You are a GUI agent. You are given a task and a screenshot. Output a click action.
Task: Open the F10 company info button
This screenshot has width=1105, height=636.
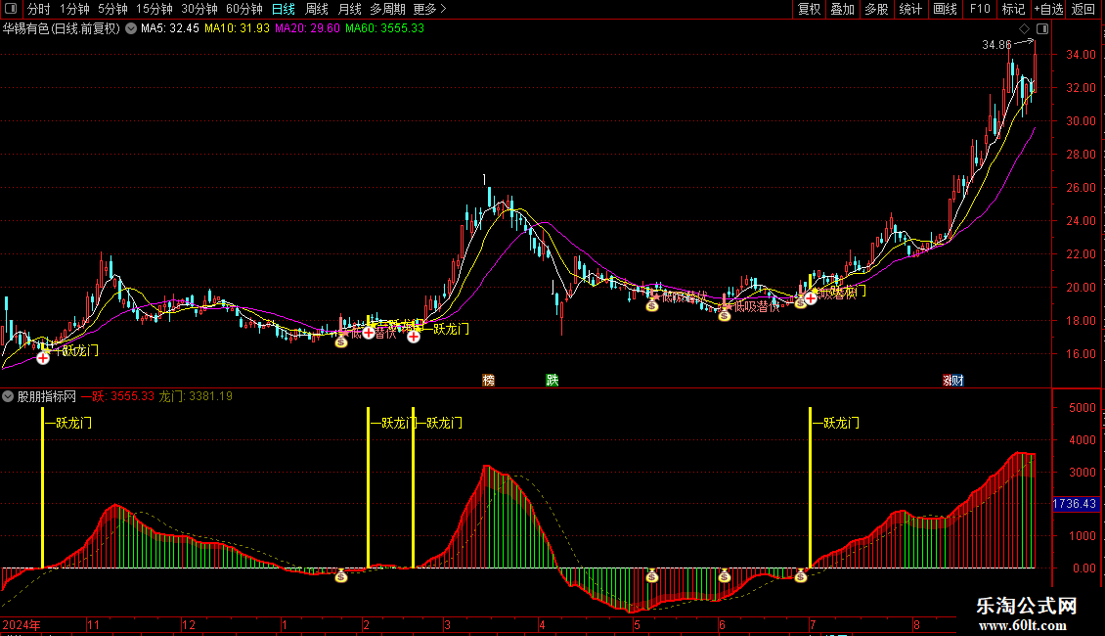coord(979,9)
